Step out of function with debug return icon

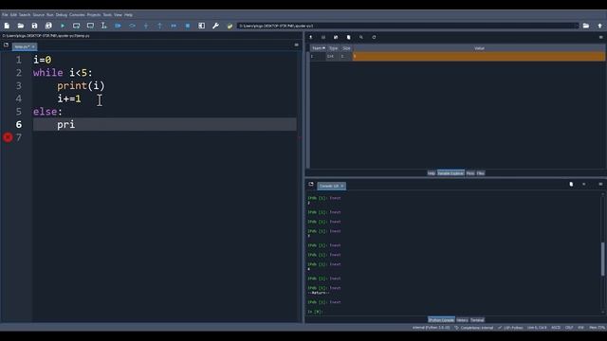click(x=160, y=26)
